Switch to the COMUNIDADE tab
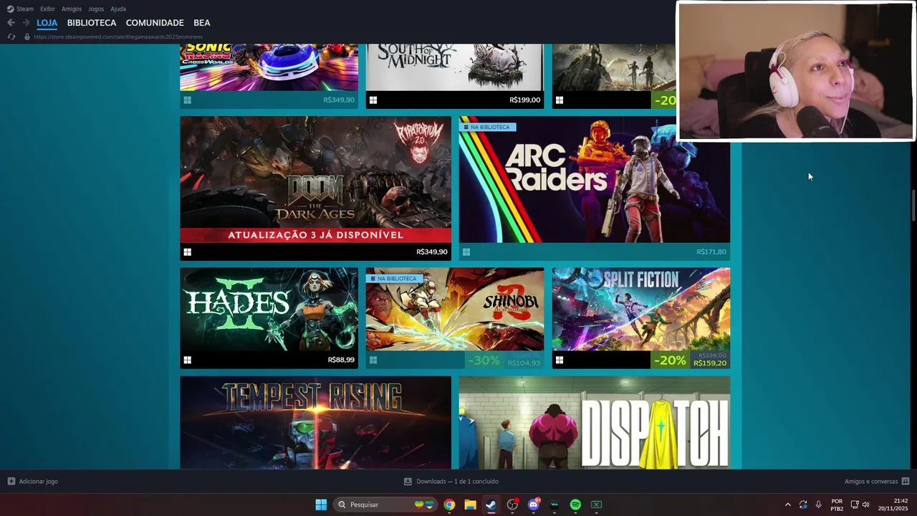 [x=155, y=23]
